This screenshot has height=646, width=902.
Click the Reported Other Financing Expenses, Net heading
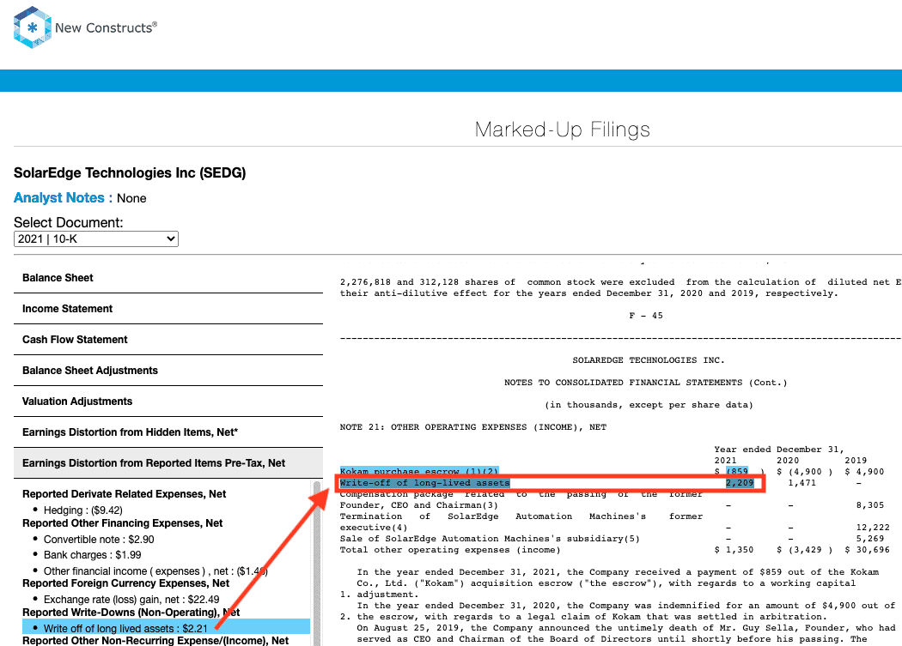(x=123, y=523)
